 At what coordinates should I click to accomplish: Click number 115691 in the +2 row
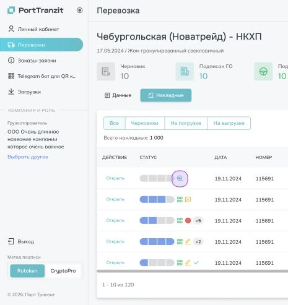click(x=264, y=242)
